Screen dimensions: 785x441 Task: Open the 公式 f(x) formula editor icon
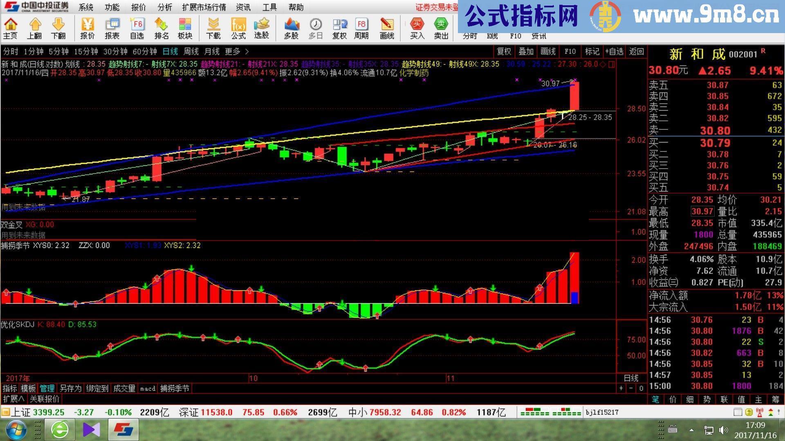238,28
